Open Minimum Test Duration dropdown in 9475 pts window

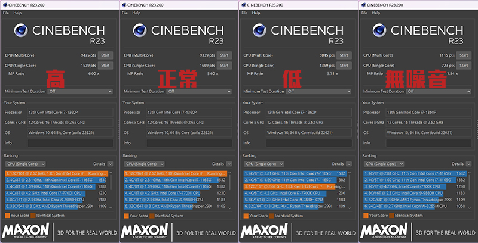point(80,91)
